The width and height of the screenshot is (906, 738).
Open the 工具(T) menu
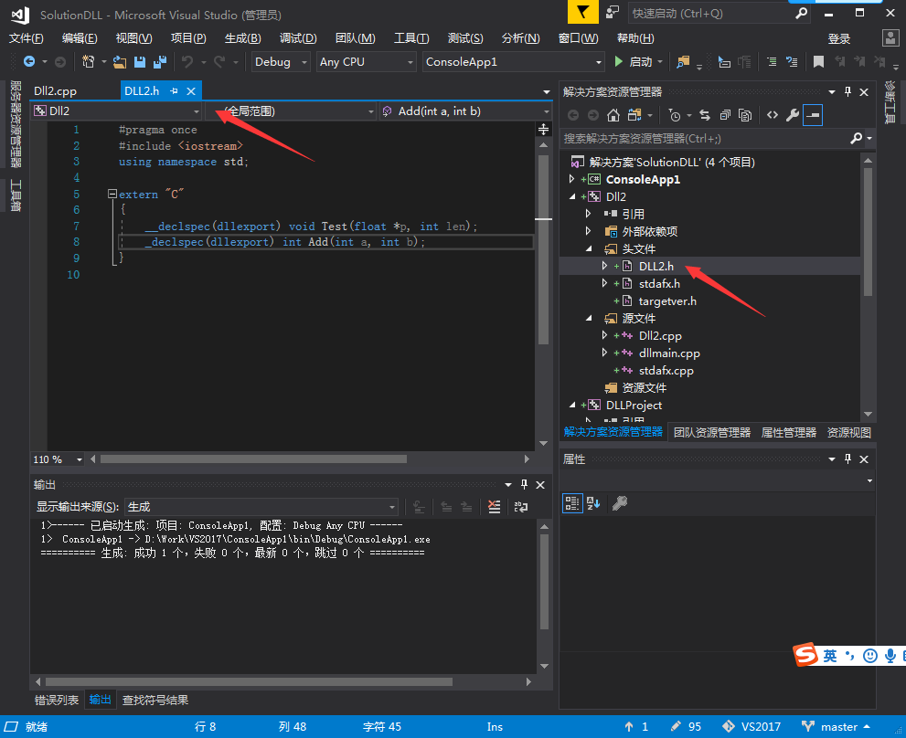[x=411, y=38]
